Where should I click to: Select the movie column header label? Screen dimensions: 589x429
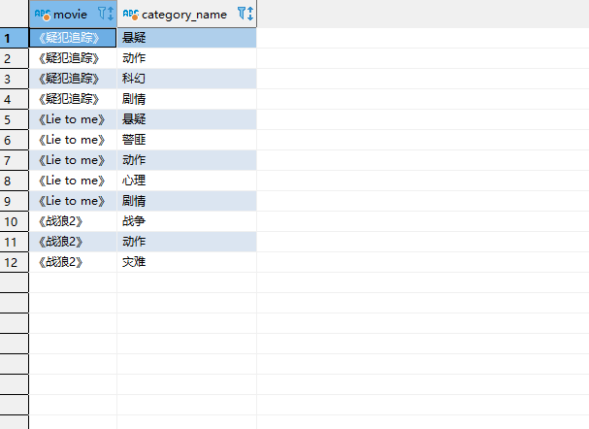tap(70, 15)
